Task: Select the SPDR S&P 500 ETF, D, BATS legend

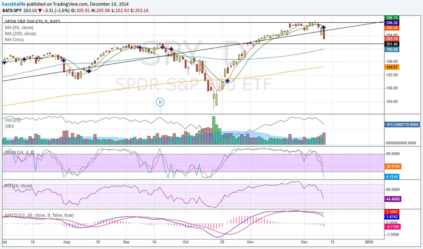Action: [x=33, y=22]
